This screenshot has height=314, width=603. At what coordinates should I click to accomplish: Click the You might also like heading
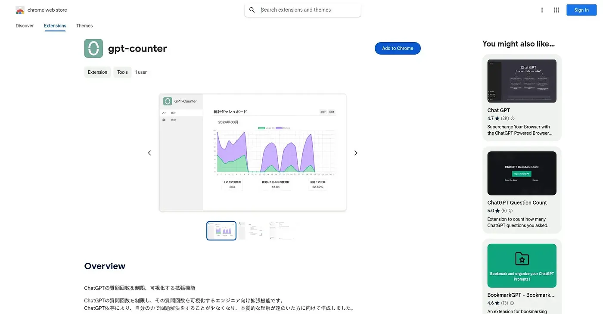click(x=519, y=44)
